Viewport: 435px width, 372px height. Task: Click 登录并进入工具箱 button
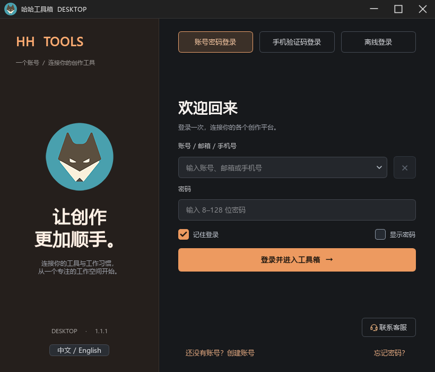pyautogui.click(x=297, y=260)
